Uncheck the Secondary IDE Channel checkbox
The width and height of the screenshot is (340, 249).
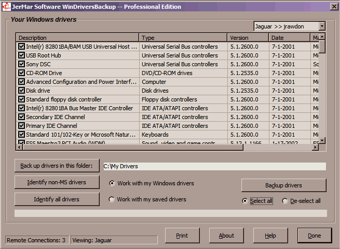coord(21,117)
